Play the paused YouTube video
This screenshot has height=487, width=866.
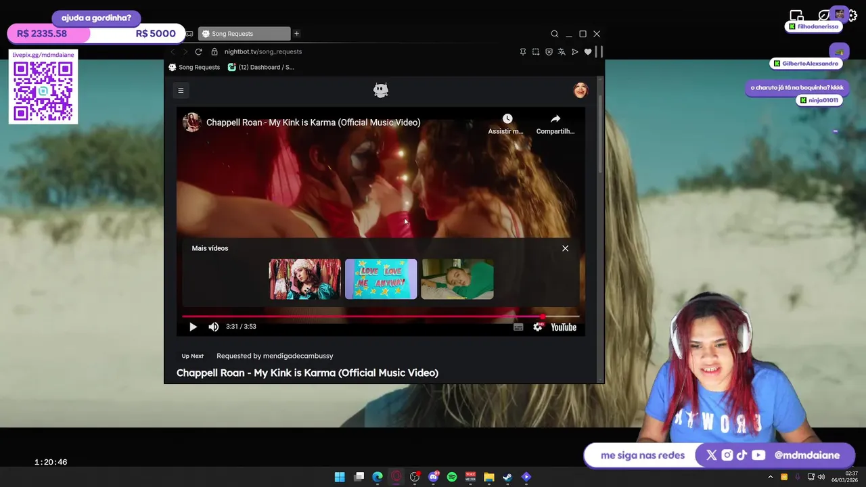coord(193,327)
